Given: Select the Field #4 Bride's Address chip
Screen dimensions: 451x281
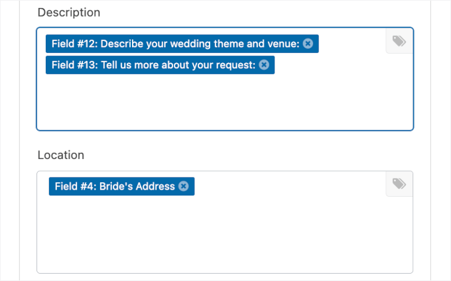Looking at the screenshot, I should pyautogui.click(x=113, y=186).
